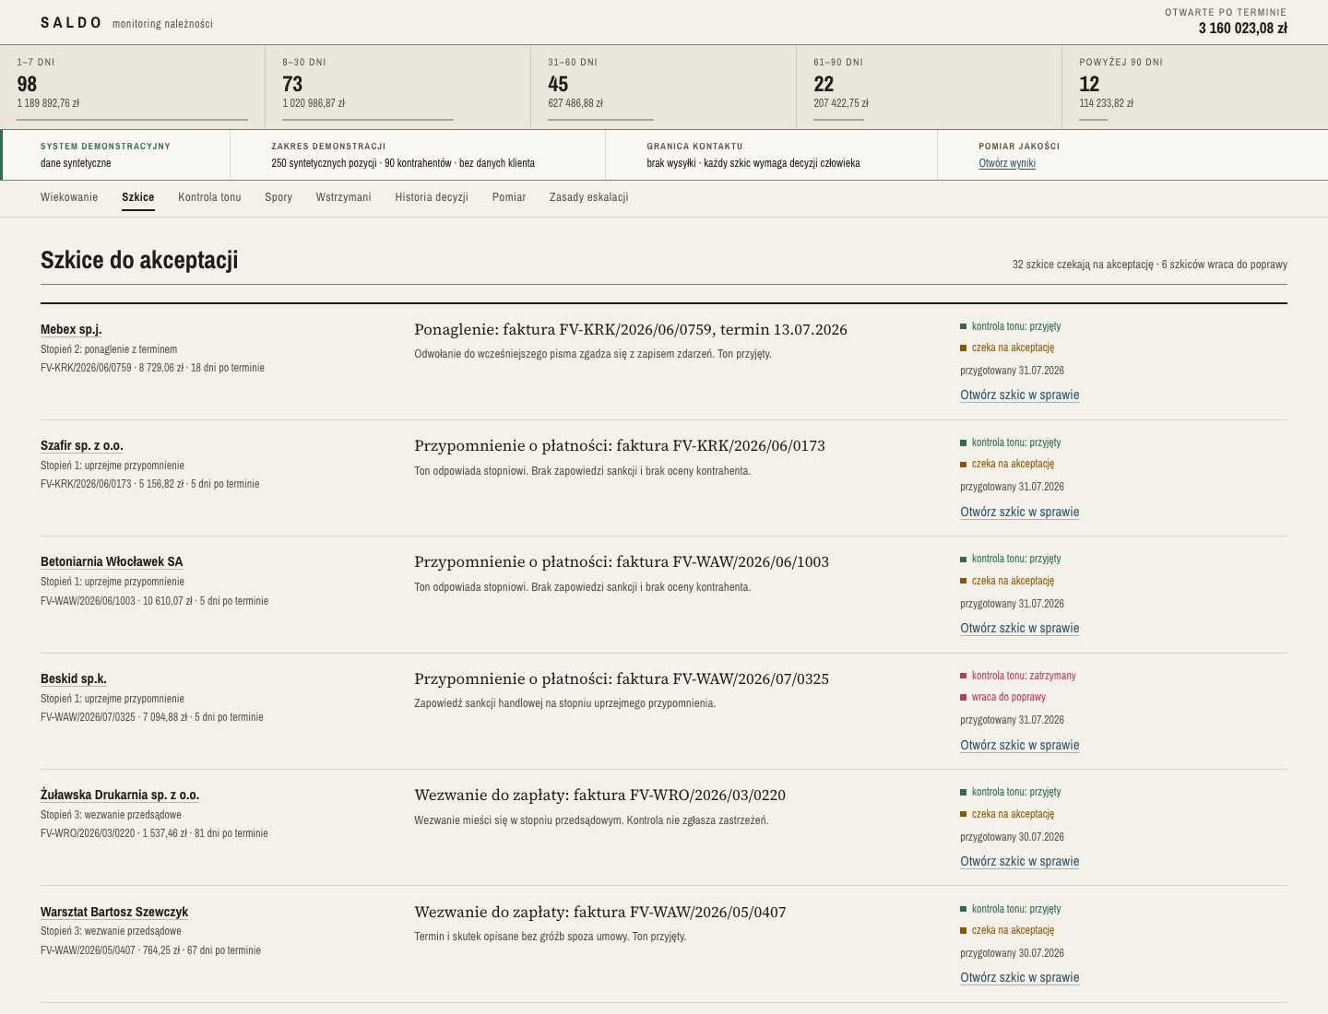The width and height of the screenshot is (1328, 1014).
Task: Click System demonstracyjny label
Action: click(105, 147)
